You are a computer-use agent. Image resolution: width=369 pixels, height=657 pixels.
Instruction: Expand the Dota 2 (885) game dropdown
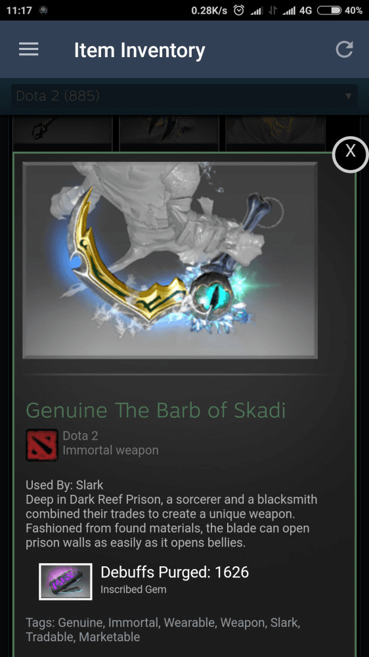coord(185,97)
